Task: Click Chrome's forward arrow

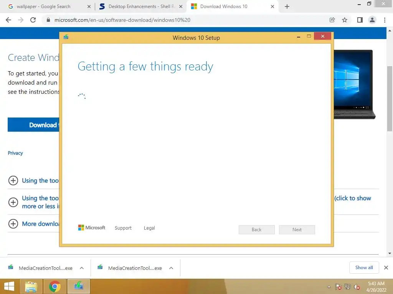Action: pos(21,20)
